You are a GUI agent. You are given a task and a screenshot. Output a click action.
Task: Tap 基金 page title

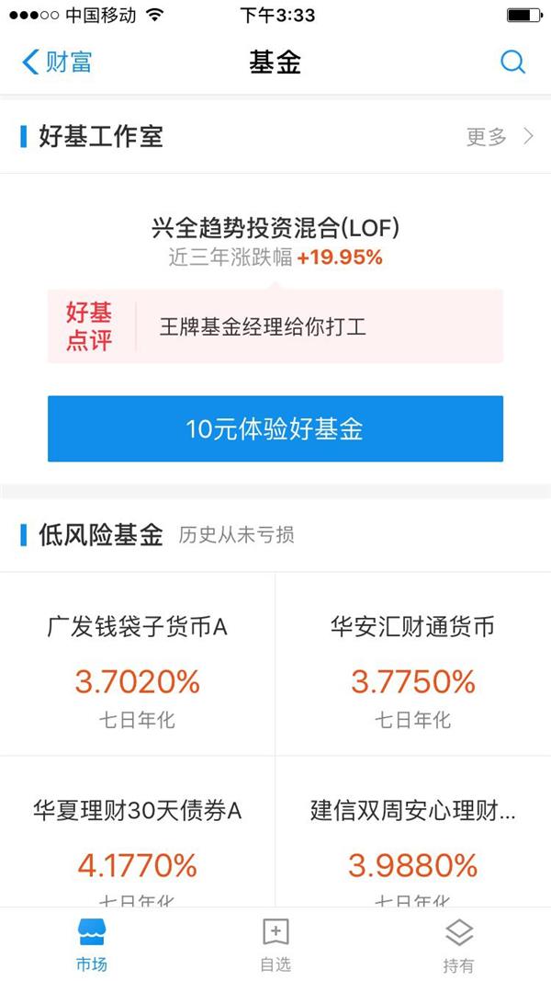point(275,62)
